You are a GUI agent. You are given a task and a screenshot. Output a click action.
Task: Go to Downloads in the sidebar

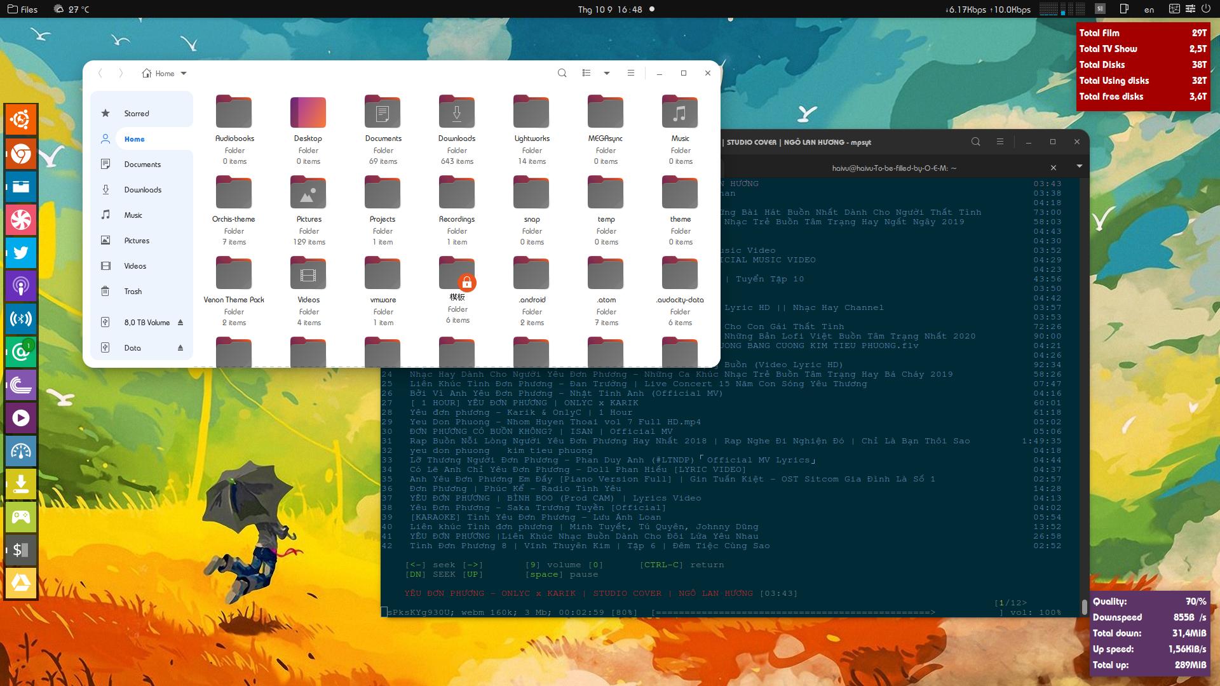142,190
